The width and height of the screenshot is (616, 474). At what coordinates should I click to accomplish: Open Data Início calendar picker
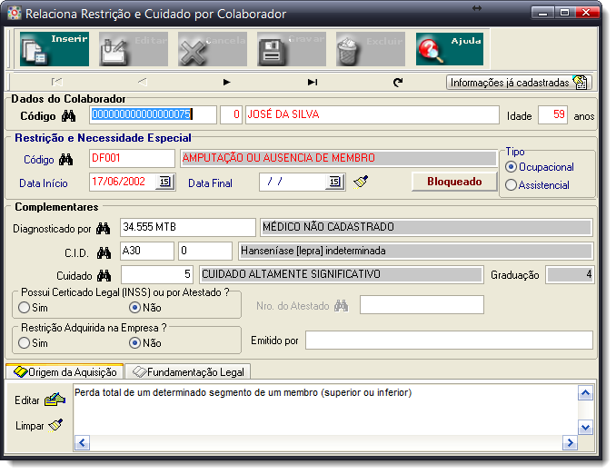165,182
